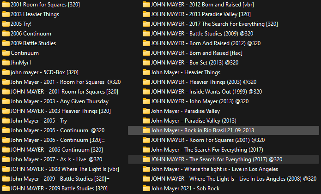This screenshot has height=194, width=321.
Task: Select 'John Mayer – Paradise Valley (2013)' name
Action: click(194, 121)
